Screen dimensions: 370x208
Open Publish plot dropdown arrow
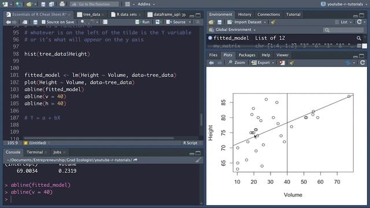tap(354, 63)
